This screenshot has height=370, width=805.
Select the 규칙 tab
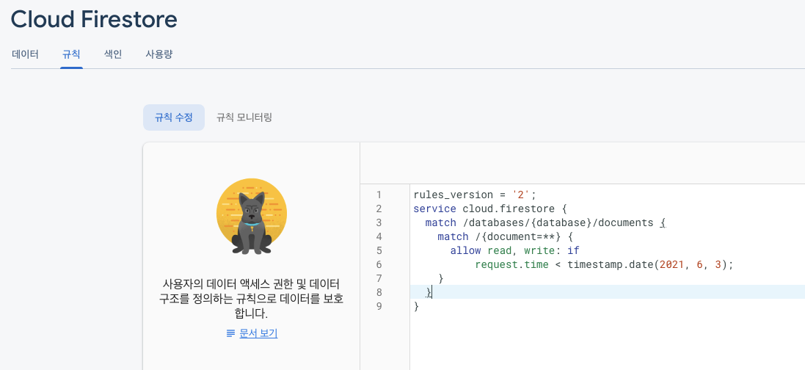tap(71, 54)
